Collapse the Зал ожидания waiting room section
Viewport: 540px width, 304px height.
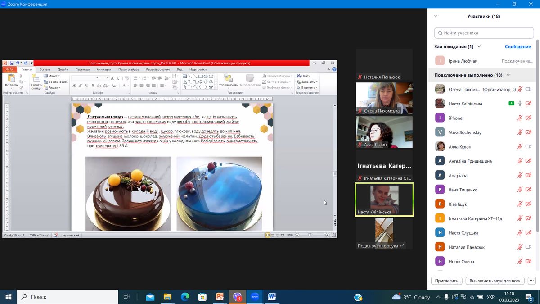479,46
